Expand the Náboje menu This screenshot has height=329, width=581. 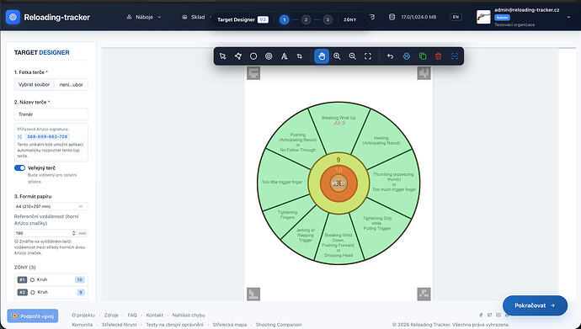tap(144, 17)
